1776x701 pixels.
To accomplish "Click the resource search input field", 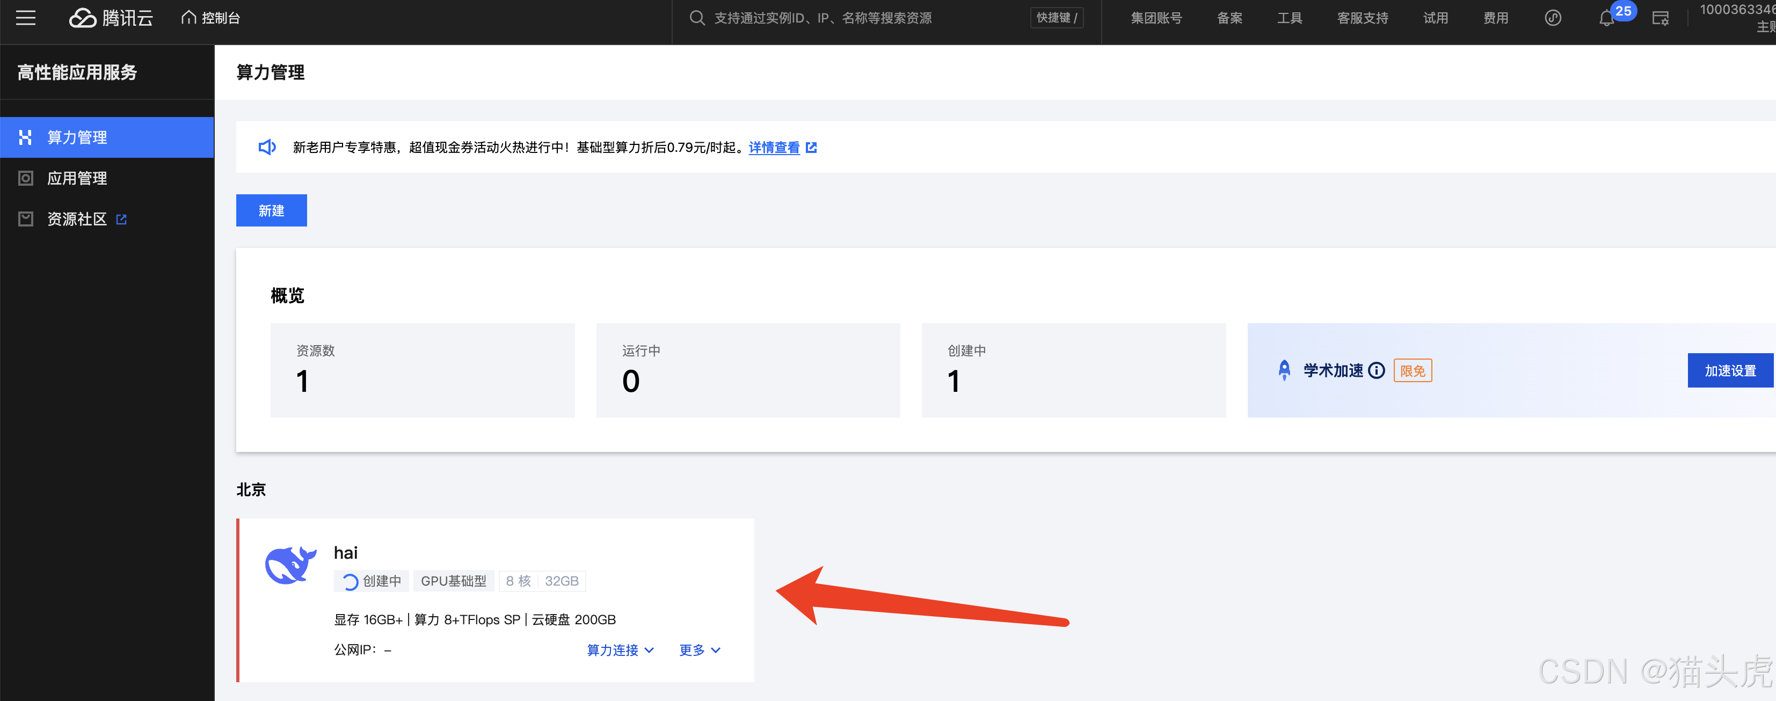I will pyautogui.click(x=855, y=18).
